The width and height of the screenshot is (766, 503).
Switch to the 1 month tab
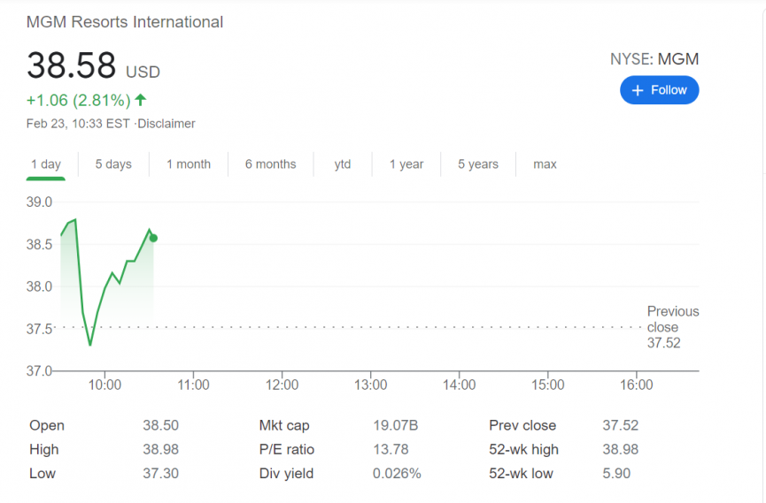[188, 164]
